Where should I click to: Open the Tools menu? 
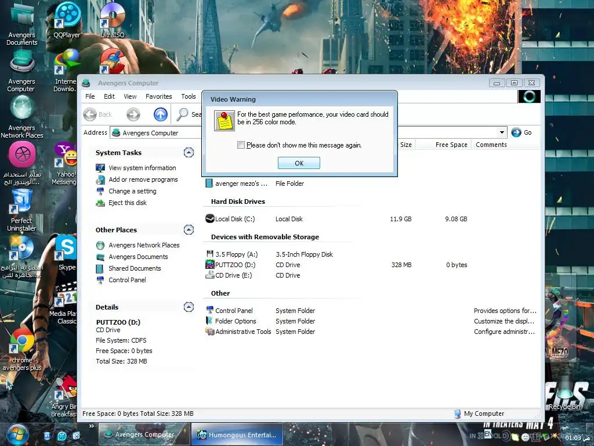(x=189, y=96)
